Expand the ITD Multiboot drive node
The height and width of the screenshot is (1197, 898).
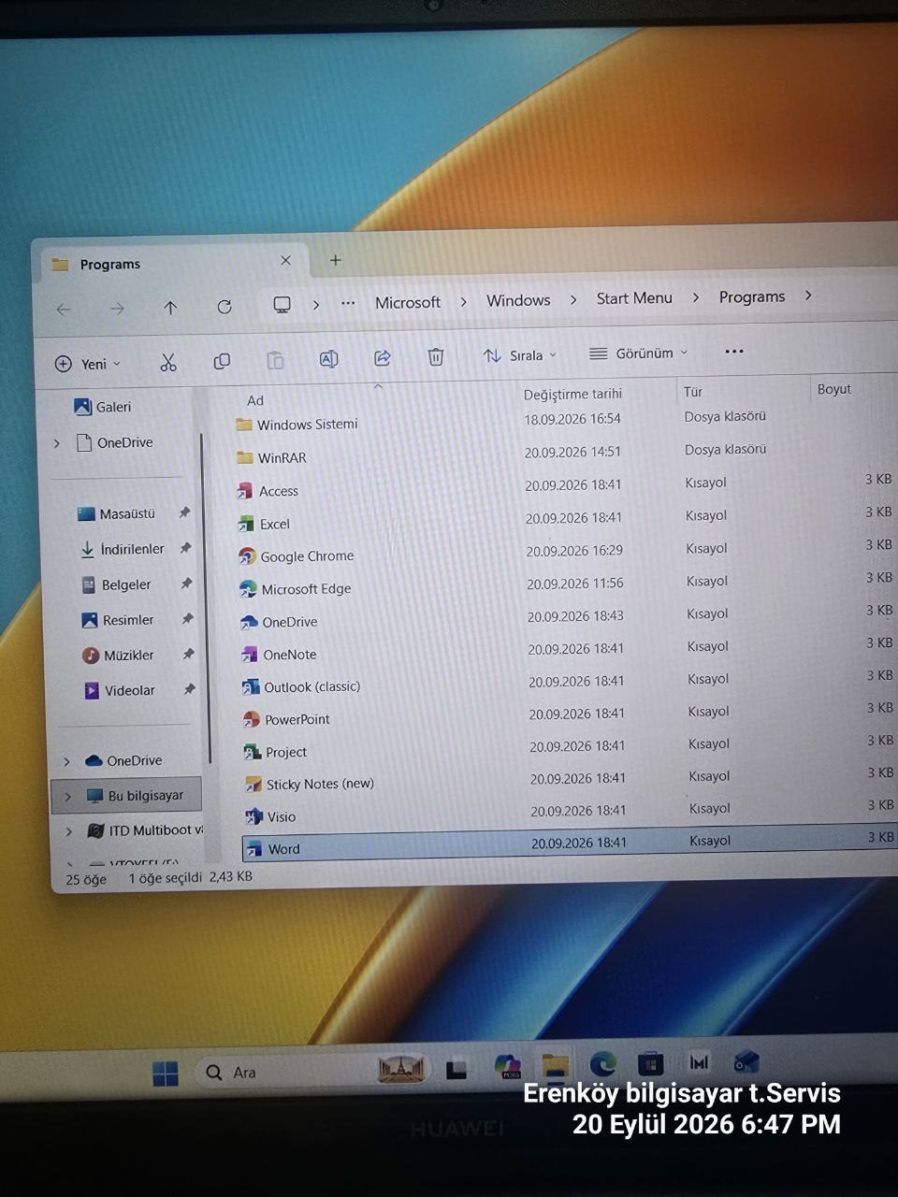pyautogui.click(x=68, y=831)
